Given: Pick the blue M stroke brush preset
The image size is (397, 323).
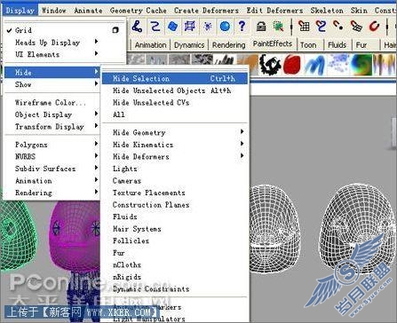Looking at the screenshot, I should (x=314, y=65).
